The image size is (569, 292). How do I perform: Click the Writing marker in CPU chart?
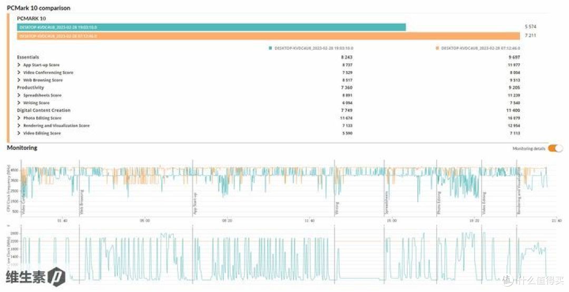(337, 208)
